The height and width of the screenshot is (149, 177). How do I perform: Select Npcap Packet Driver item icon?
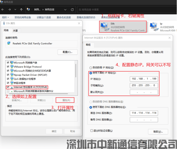[12, 74]
